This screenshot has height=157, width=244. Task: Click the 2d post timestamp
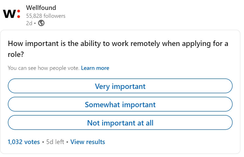point(29,23)
